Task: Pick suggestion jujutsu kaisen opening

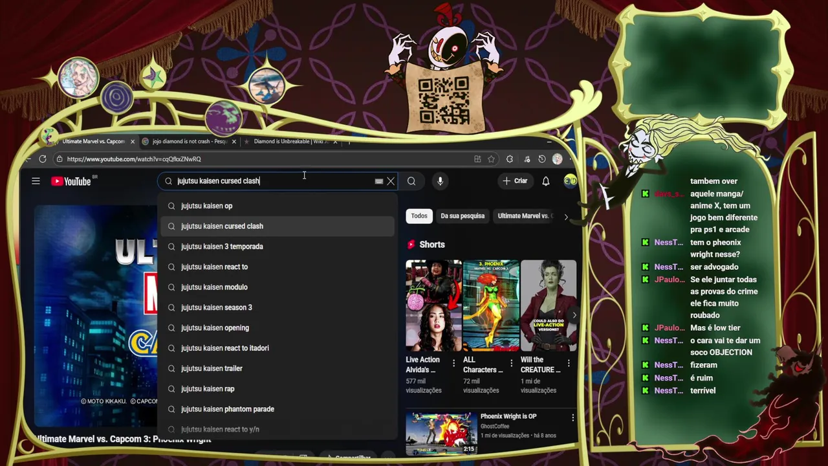Action: coord(278,328)
